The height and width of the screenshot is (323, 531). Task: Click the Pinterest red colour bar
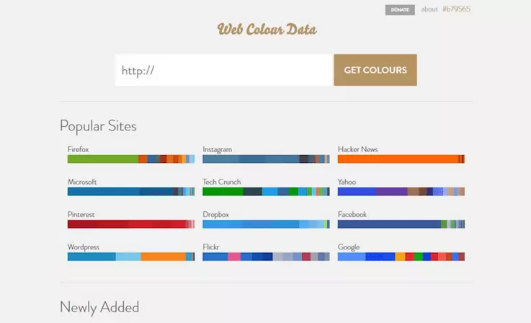point(130,224)
